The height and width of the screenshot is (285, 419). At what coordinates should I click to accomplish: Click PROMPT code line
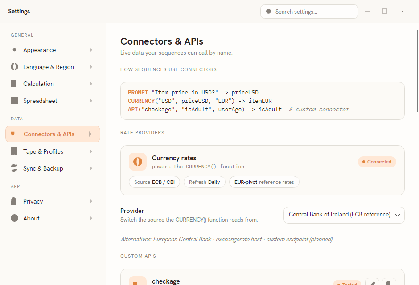coord(193,92)
